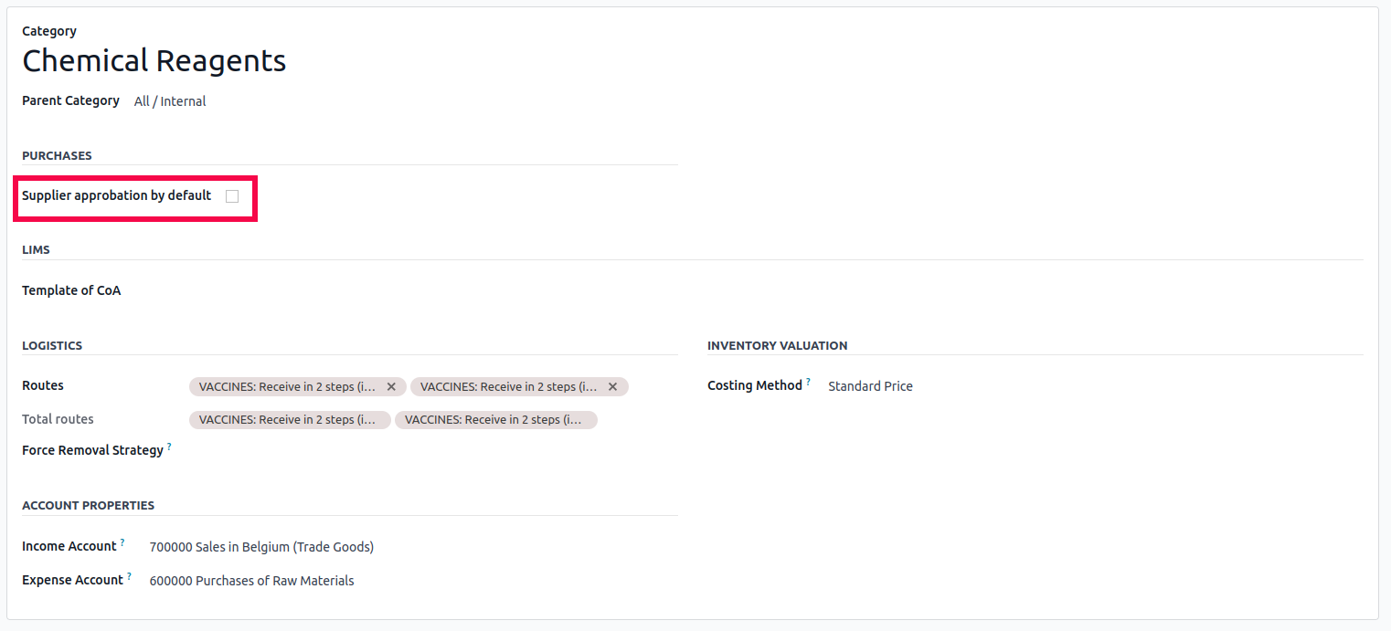Viewport: 1391px width, 631px height.
Task: Show help tooltip for Expense Account
Action: 129,576
